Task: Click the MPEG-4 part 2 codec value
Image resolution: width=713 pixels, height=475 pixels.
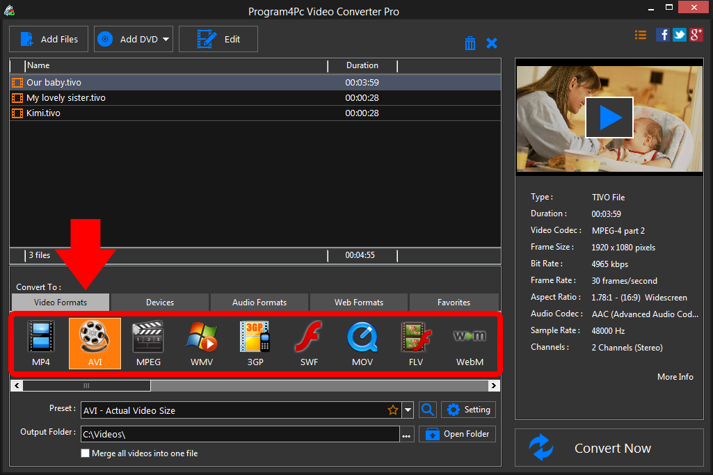Action: pyautogui.click(x=618, y=230)
